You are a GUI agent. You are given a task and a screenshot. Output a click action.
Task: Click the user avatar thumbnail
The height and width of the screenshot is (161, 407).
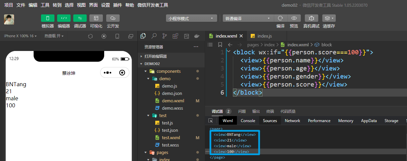(x=9, y=19)
